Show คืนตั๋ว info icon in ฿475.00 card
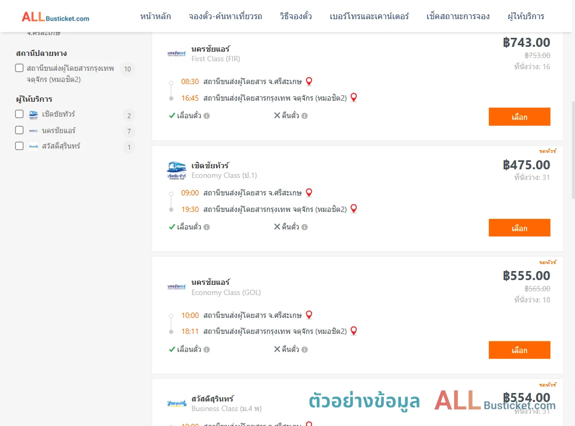575x426 pixels. 305,227
